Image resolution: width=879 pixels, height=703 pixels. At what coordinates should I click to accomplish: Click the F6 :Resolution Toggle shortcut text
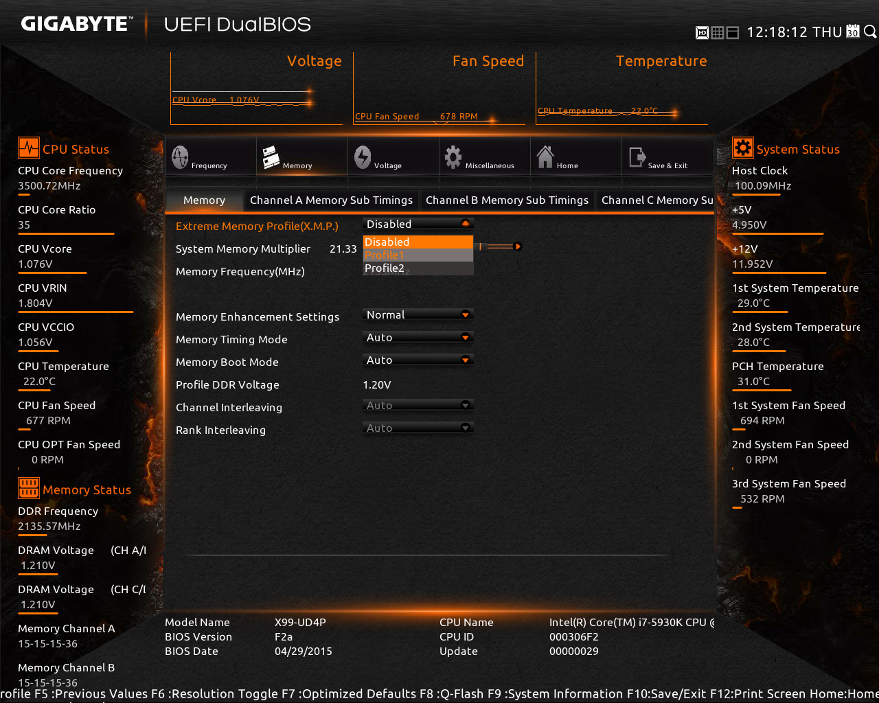tap(215, 693)
